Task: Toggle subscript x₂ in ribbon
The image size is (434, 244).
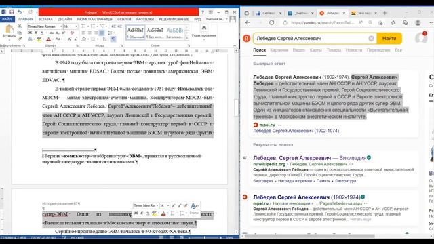Action: (x=58, y=33)
